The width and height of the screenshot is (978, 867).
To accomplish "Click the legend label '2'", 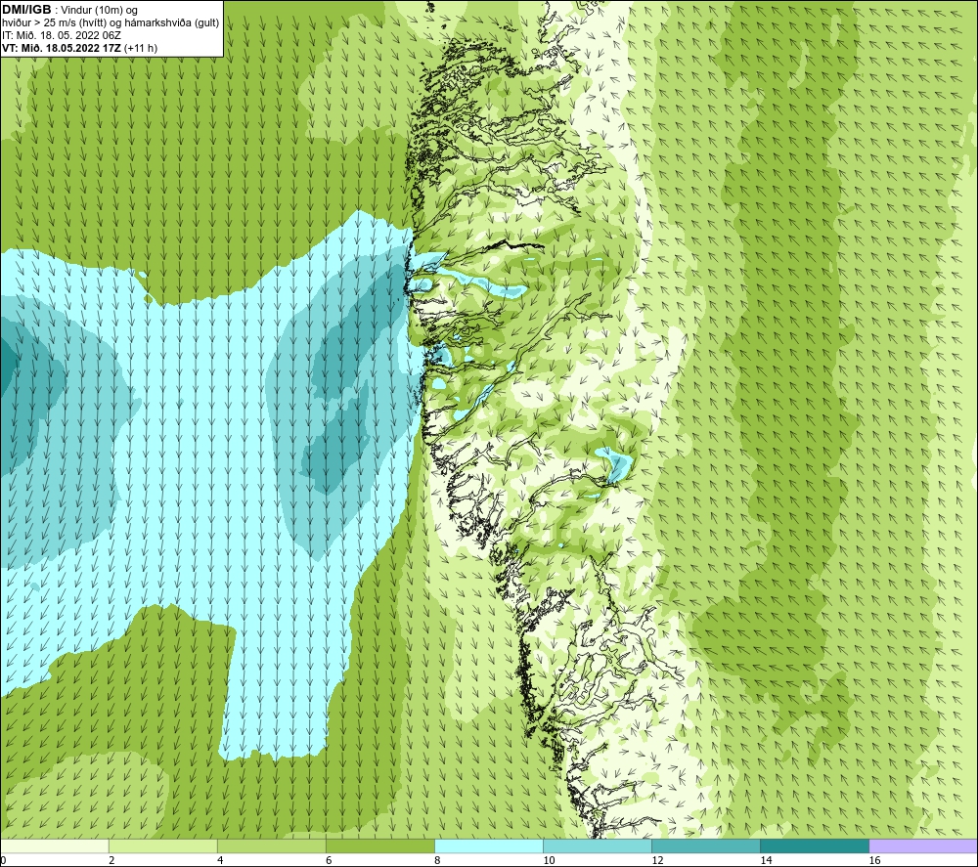I will 111,861.
